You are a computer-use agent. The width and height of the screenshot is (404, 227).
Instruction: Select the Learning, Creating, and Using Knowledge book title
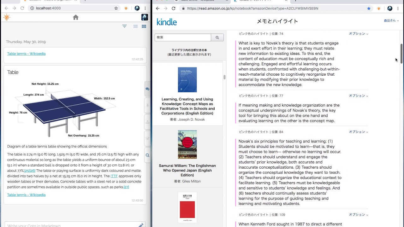coord(187,106)
